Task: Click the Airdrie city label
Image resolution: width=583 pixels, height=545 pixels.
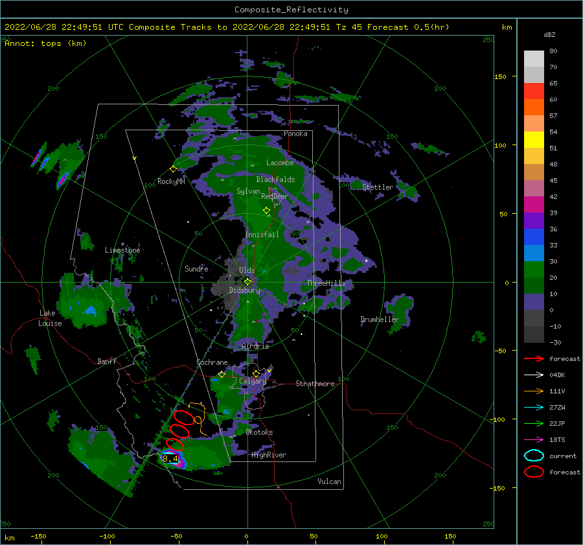Action: pos(255,346)
